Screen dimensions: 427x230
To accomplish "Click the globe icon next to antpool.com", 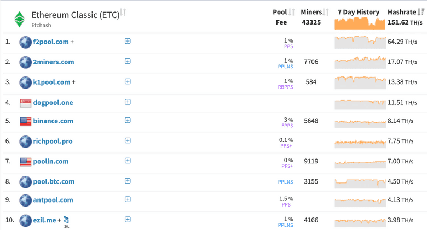I will click(25, 200).
